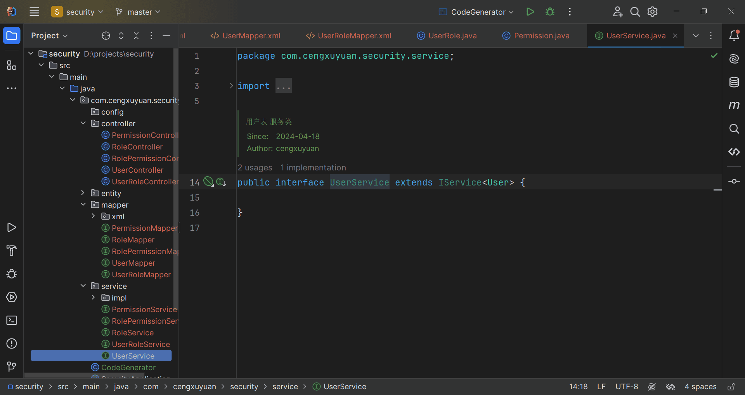Show more tool windows via ellipsis
Viewport: 745px width, 395px height.
pos(12,88)
